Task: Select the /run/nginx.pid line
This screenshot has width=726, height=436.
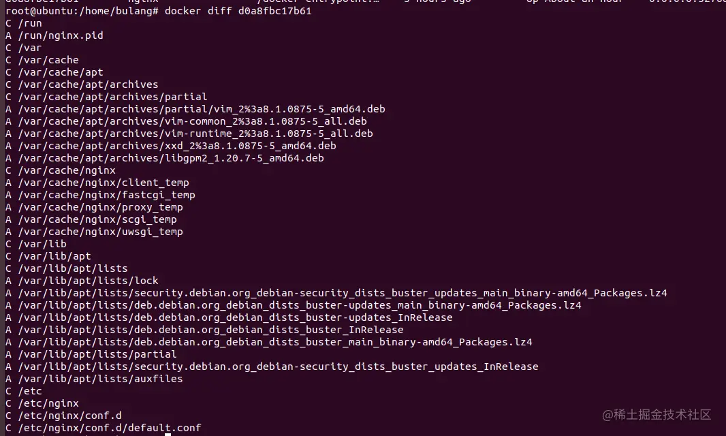Action: (x=54, y=35)
